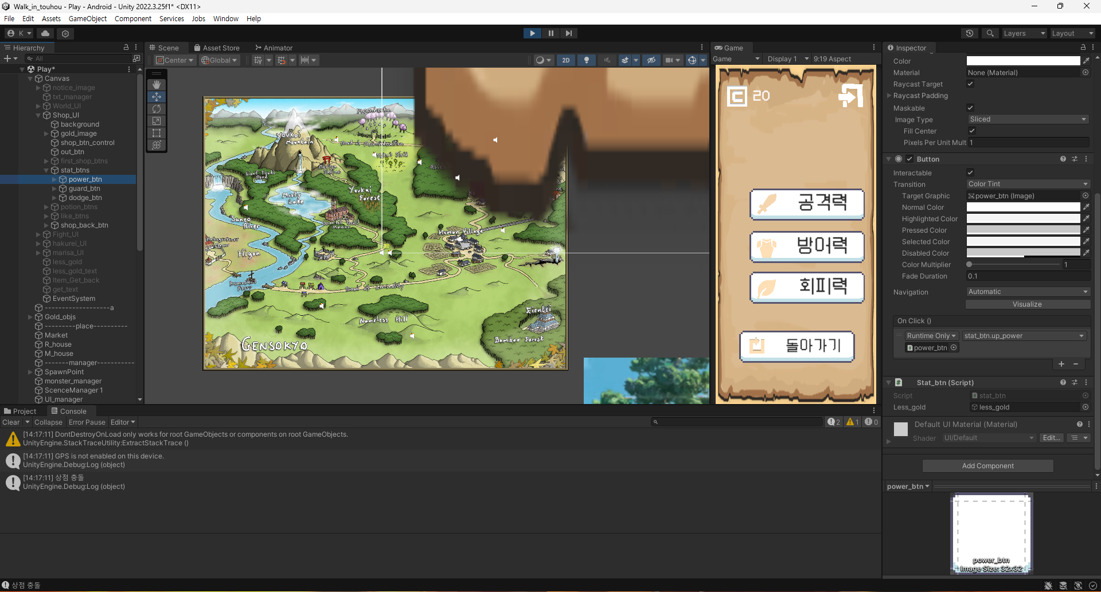
Task: Toggle the Fill Center checkbox
Action: tap(972, 131)
